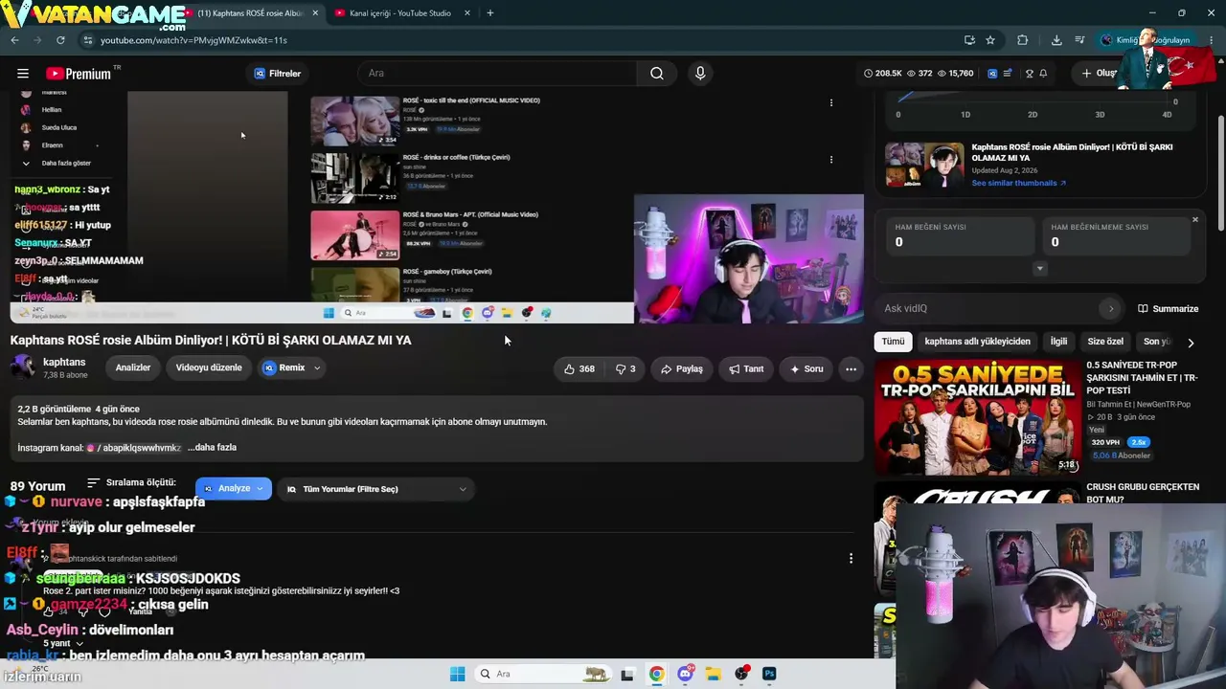Bookmark this page with the star icon
Viewport: 1226px width, 689px height.
[990, 40]
